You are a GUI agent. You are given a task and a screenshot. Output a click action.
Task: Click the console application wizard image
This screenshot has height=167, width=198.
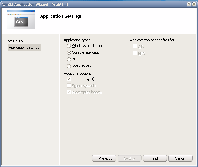tap(21, 19)
